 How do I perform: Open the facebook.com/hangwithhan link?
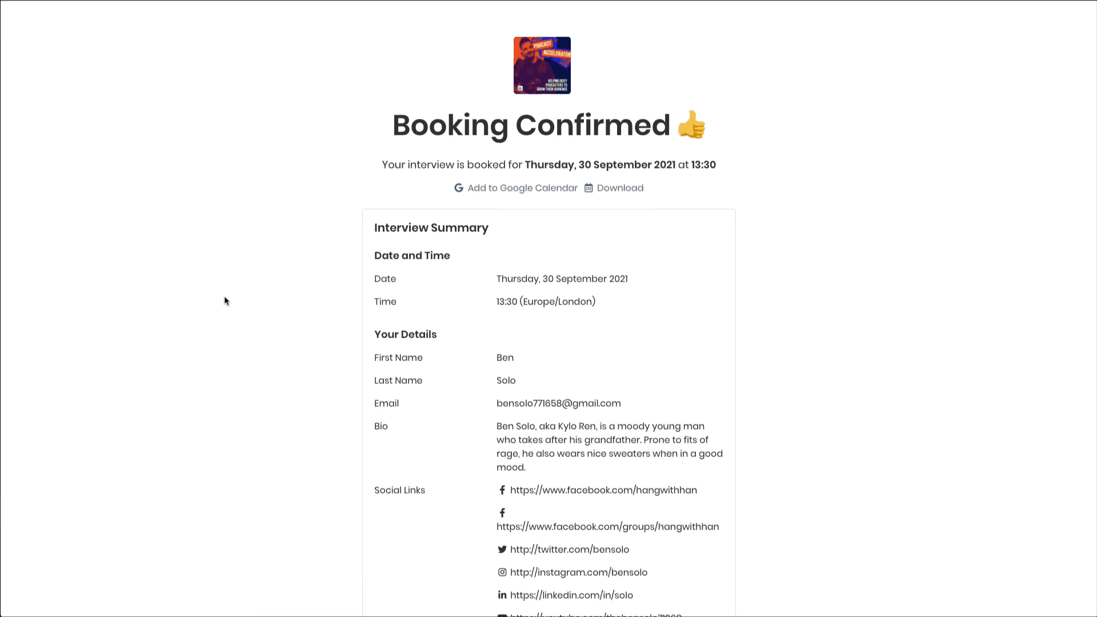coord(603,490)
